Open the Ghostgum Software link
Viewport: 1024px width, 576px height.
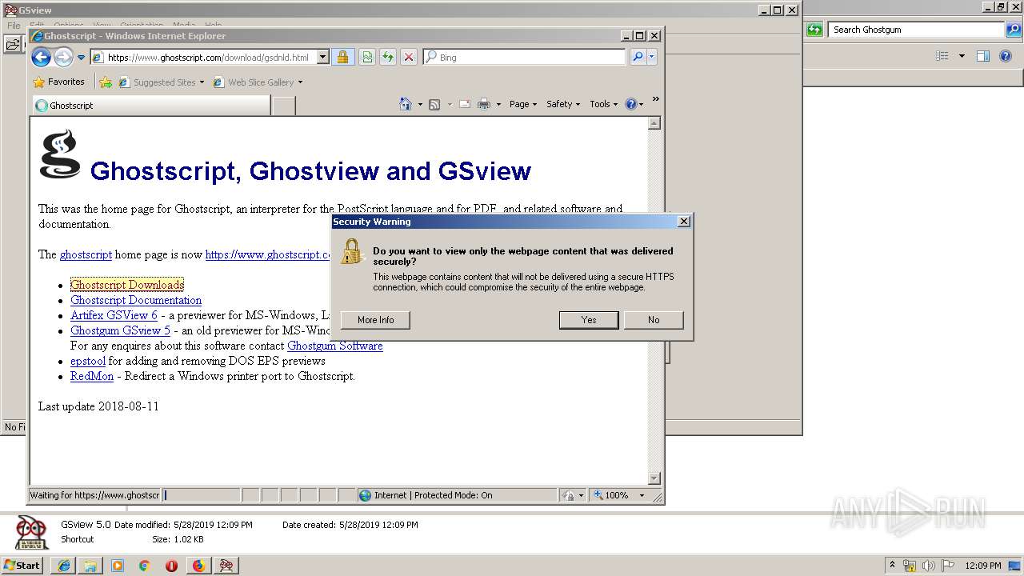335,346
